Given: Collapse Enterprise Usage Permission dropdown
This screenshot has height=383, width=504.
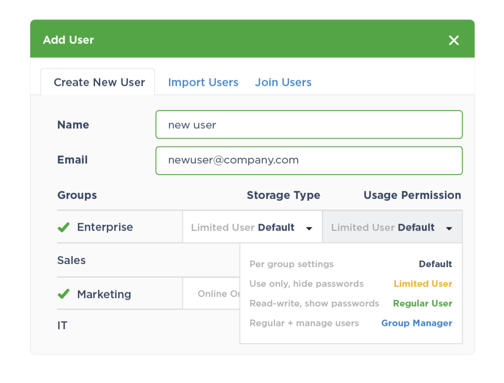Looking at the screenshot, I should [x=392, y=227].
